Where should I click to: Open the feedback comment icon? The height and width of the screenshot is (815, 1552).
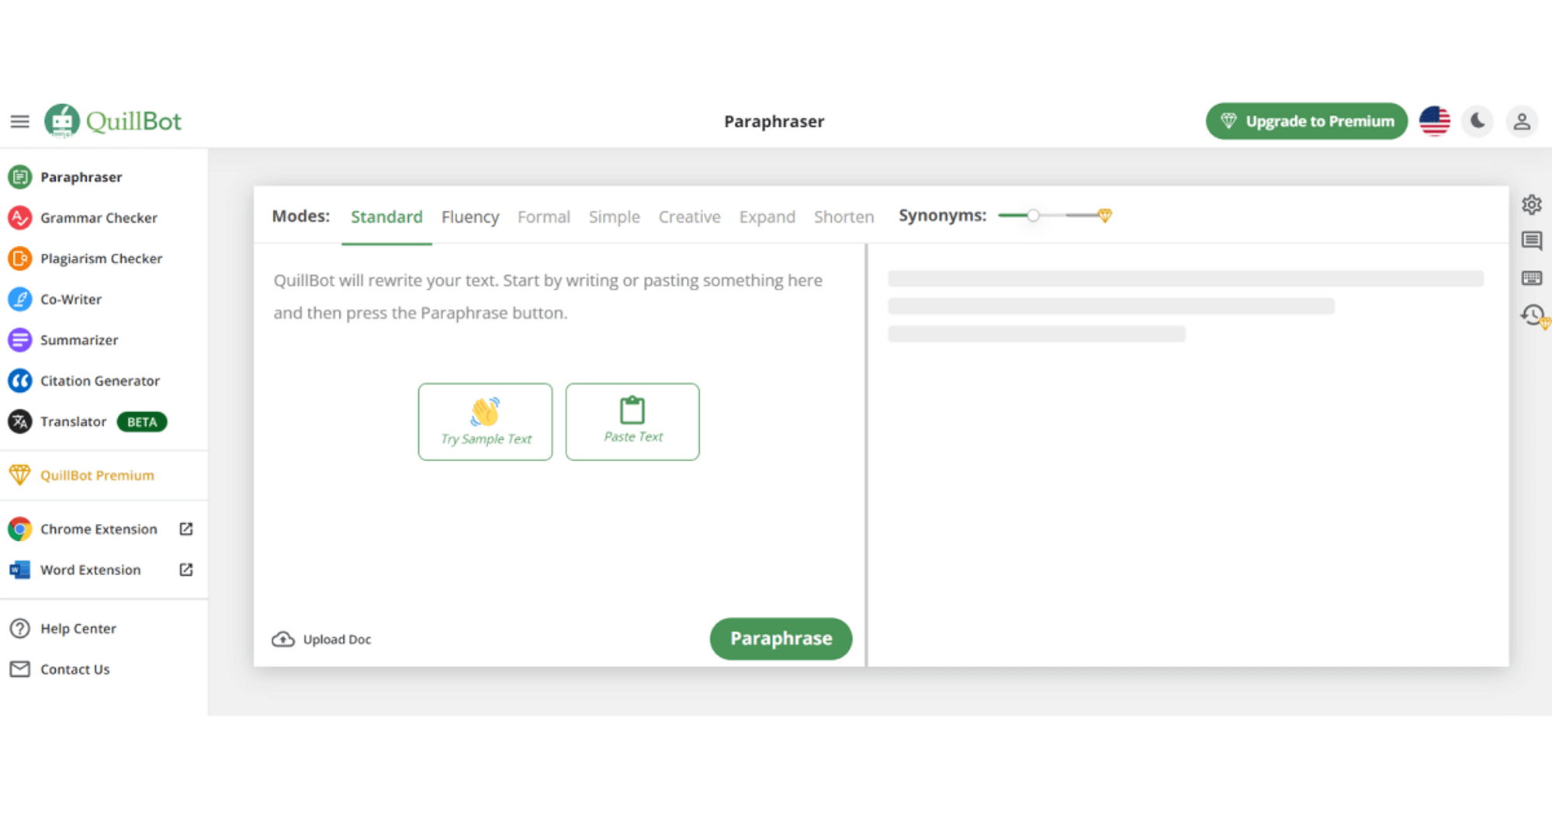coord(1531,241)
